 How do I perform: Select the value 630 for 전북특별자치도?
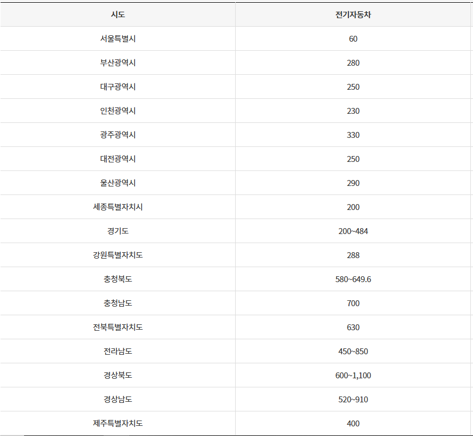pos(353,327)
